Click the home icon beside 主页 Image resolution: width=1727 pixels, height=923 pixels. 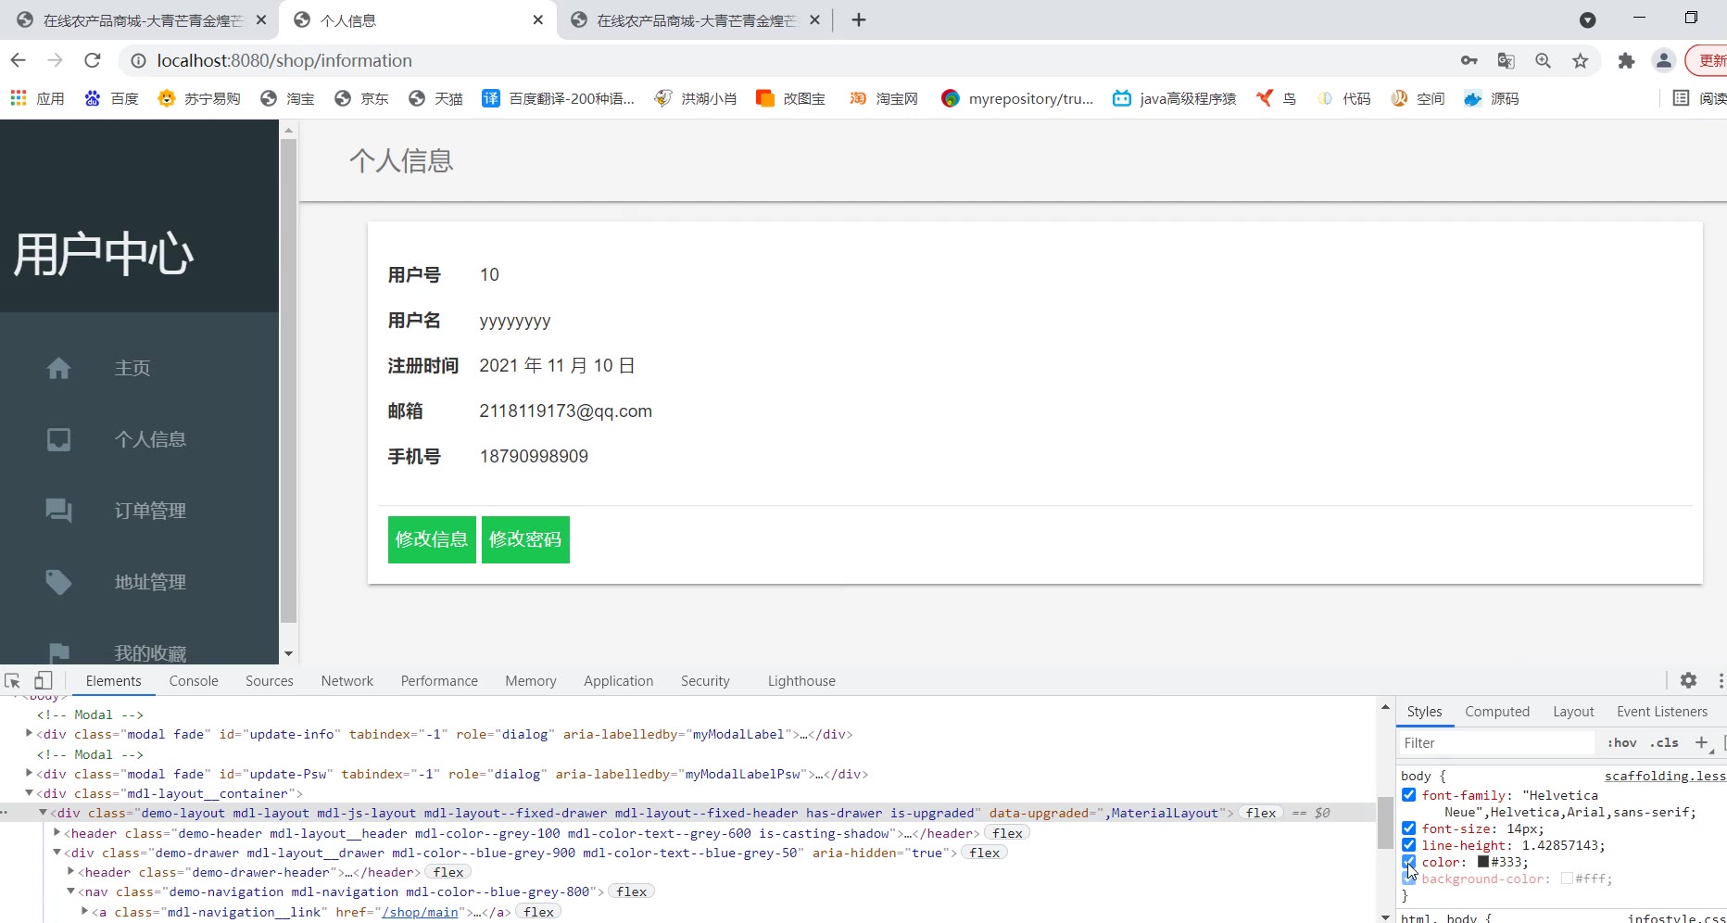[x=58, y=368]
